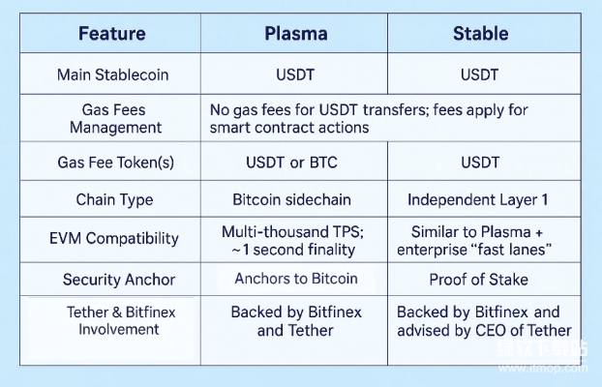Image resolution: width=602 pixels, height=387 pixels.
Task: Click the 'Anchors to Bitcoin' cell
Action: [296, 279]
